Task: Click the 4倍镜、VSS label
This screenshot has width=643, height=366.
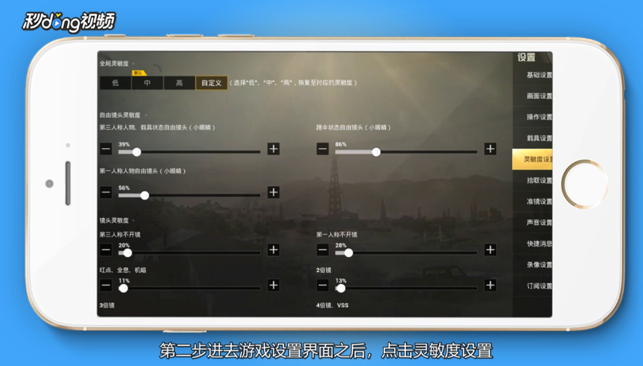Action: 332,306
